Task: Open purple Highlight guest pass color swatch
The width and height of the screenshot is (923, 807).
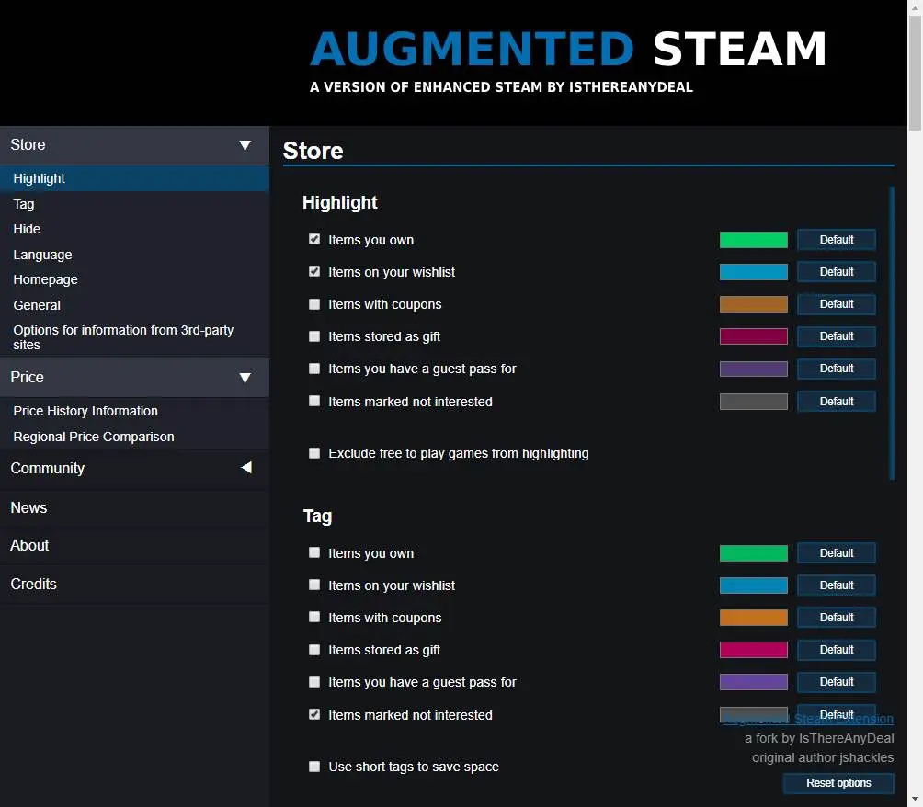Action: [754, 369]
